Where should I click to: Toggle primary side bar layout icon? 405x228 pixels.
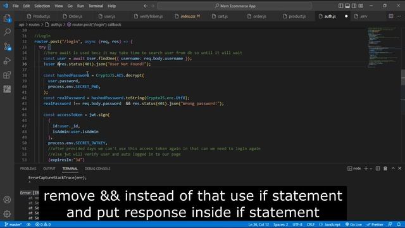click(340, 6)
